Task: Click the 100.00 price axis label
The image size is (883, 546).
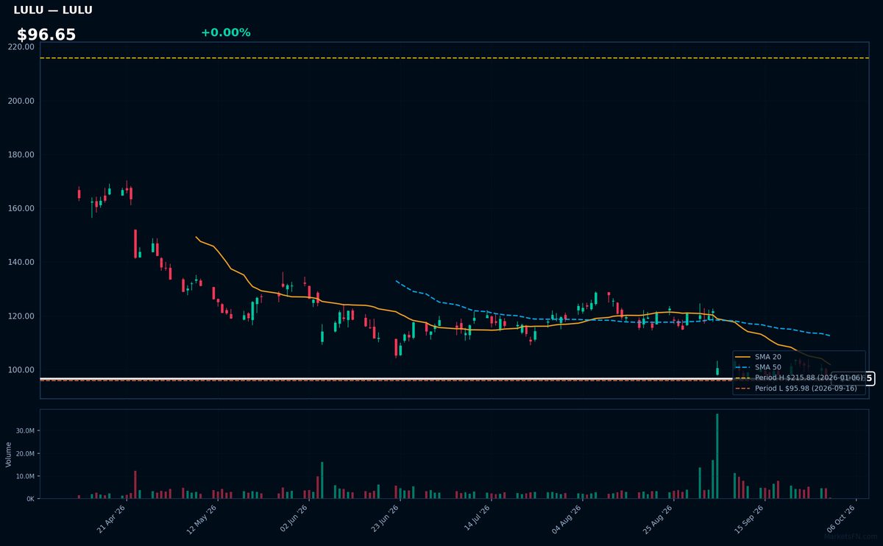Action: coord(21,370)
